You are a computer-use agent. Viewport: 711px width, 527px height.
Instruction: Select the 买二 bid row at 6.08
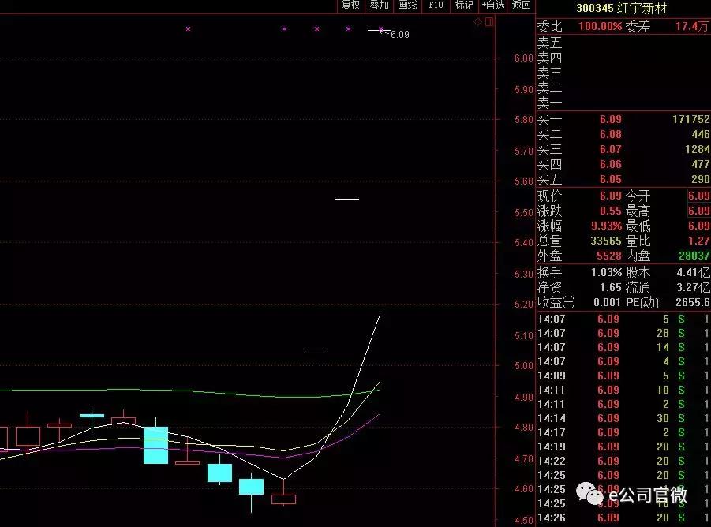623,135
